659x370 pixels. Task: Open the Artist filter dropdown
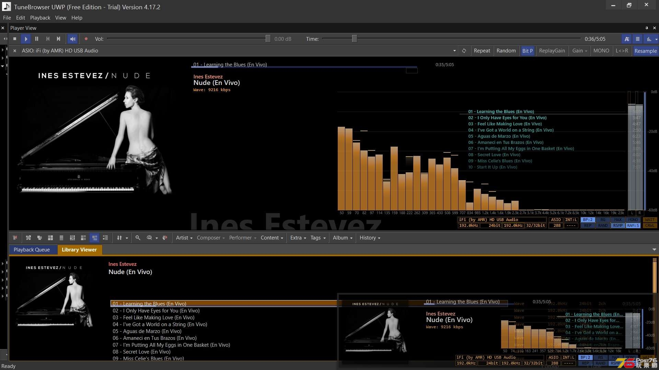tap(184, 238)
